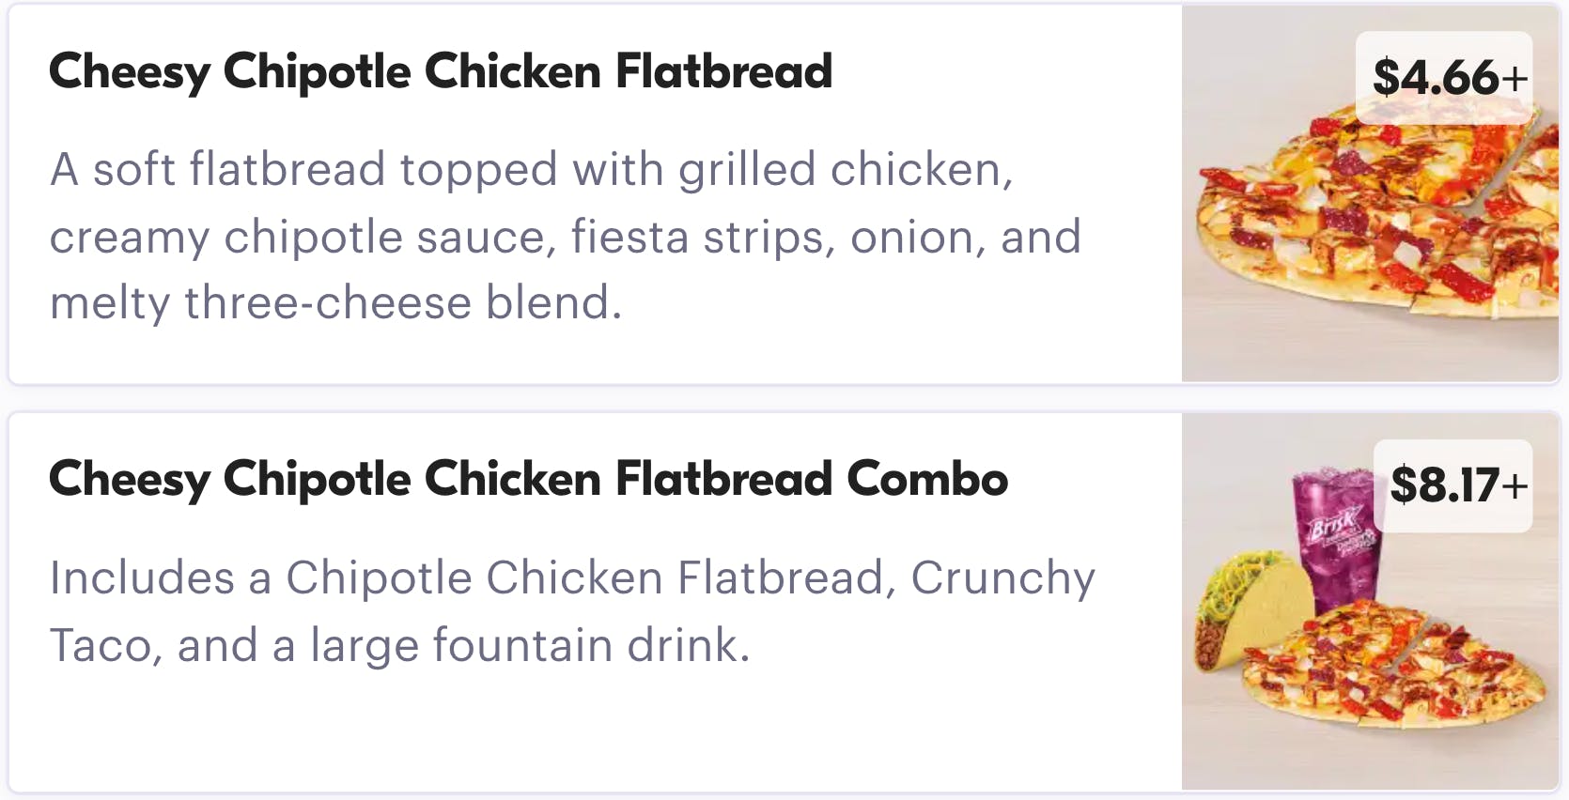Click the "Taco, and a large fountain drink" line
This screenshot has width=1569, height=800.
pyautogui.click(x=399, y=646)
